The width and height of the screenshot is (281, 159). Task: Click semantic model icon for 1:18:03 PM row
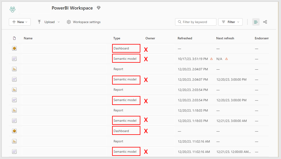[x=14, y=120]
